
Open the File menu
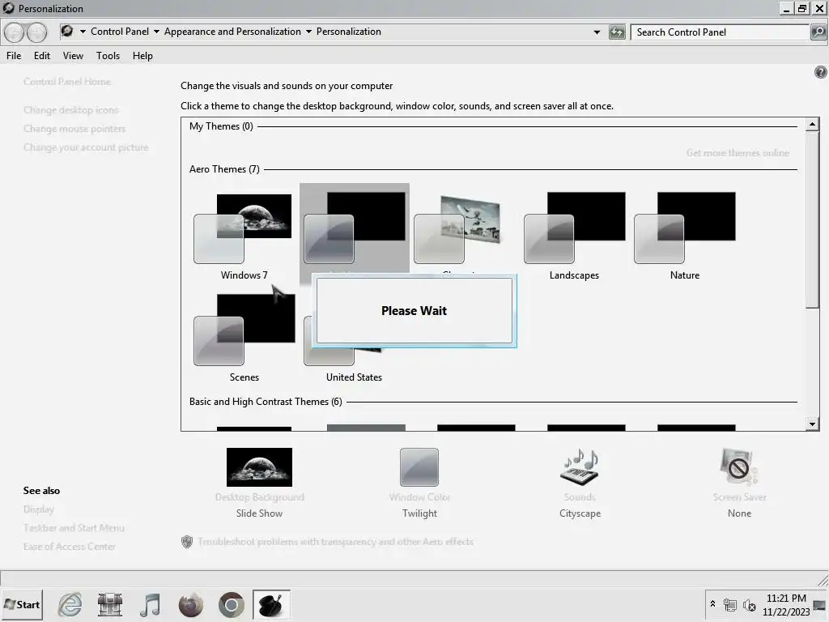pos(14,56)
